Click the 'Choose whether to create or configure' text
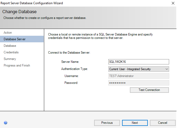Screen dimensions: 177x128 [45, 18]
